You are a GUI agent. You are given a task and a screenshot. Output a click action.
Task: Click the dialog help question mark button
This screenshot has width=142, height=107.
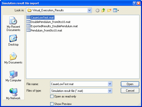tap(135, 3)
